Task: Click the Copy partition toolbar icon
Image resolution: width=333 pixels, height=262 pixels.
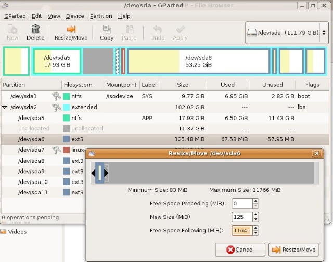Action: pos(107,32)
